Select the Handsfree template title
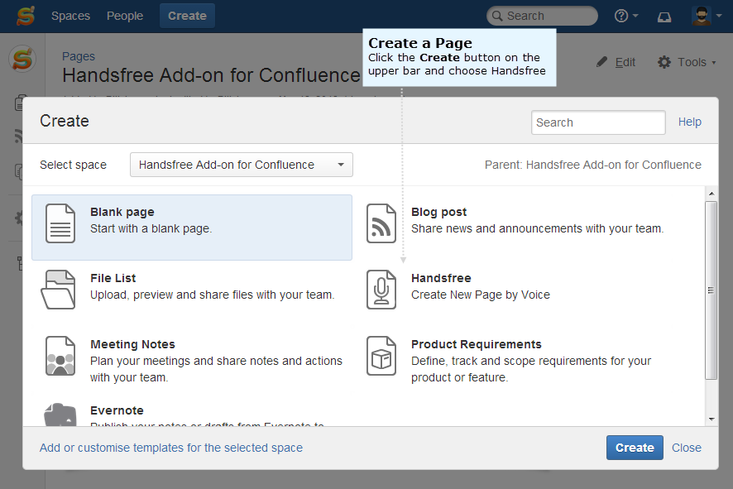 [x=441, y=278]
